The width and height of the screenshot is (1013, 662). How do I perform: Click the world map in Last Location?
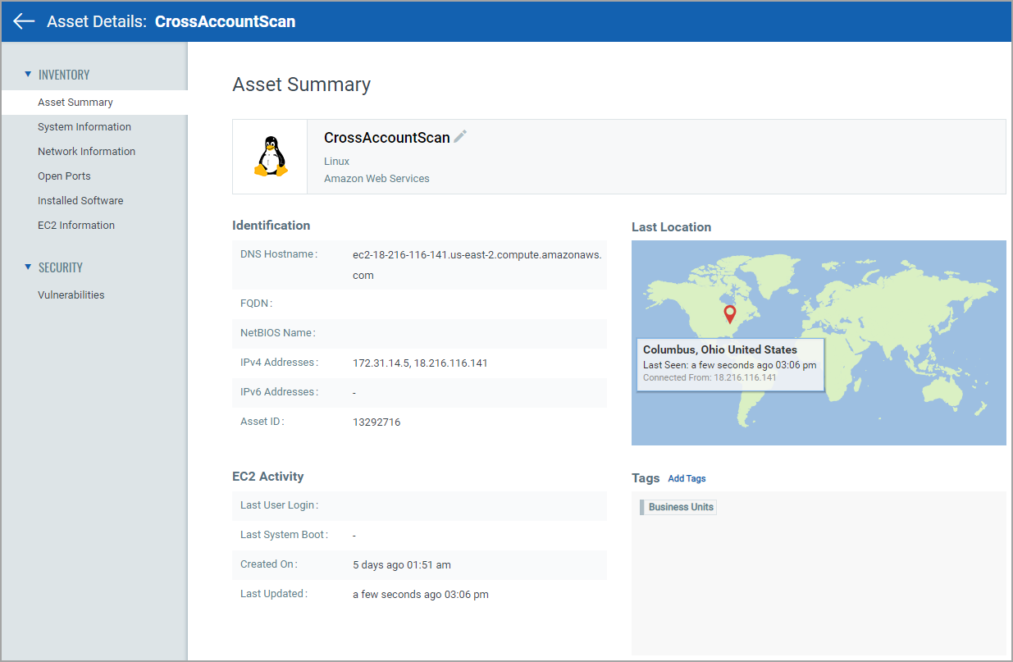point(819,343)
